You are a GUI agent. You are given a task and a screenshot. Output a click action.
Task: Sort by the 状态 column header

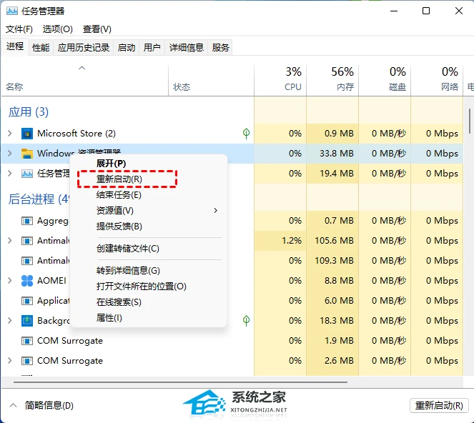(x=211, y=80)
